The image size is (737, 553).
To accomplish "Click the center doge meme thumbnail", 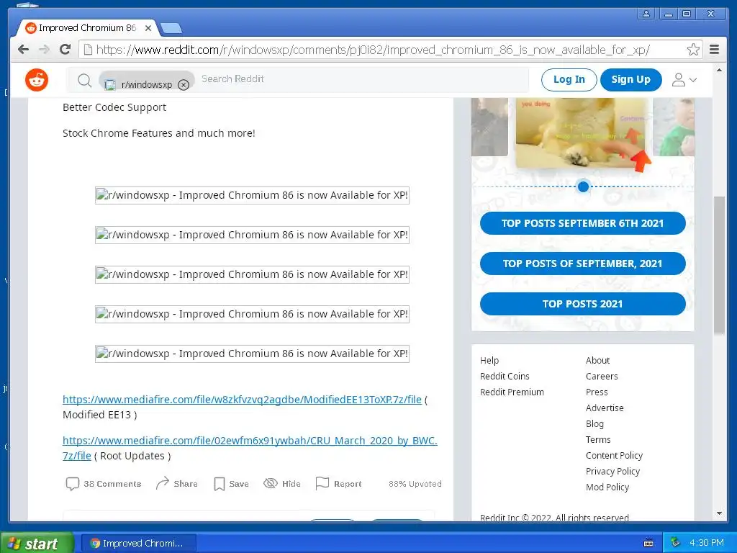I will (582, 132).
